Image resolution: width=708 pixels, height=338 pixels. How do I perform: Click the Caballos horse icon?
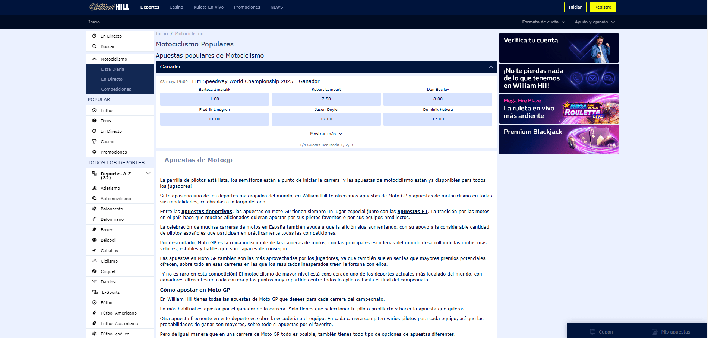[x=94, y=251]
